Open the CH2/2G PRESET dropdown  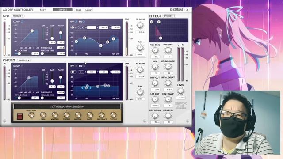24,61
